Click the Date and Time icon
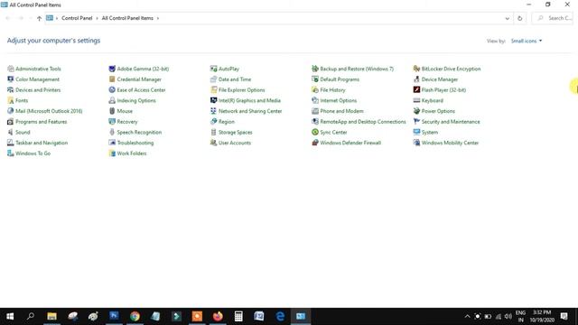The image size is (578, 325). (213, 79)
